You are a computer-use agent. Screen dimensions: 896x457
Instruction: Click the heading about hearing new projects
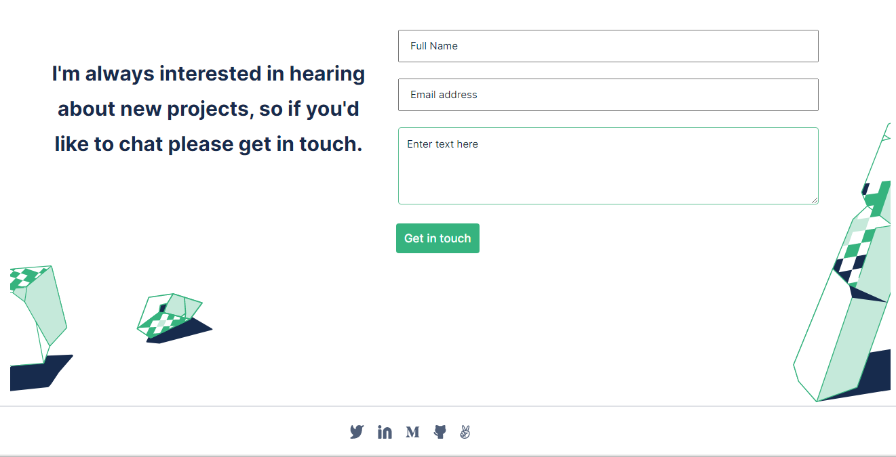(x=208, y=108)
